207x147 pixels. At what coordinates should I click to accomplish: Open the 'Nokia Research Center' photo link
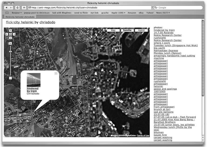167,35
